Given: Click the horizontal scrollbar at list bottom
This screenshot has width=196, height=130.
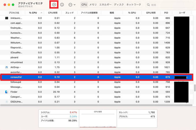Looking at the screenshot, I should tap(96, 105).
